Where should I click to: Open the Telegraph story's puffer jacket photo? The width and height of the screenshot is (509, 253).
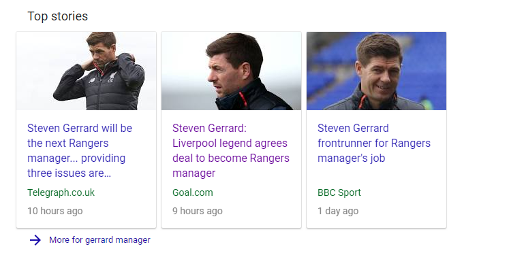pyautogui.click(x=86, y=71)
